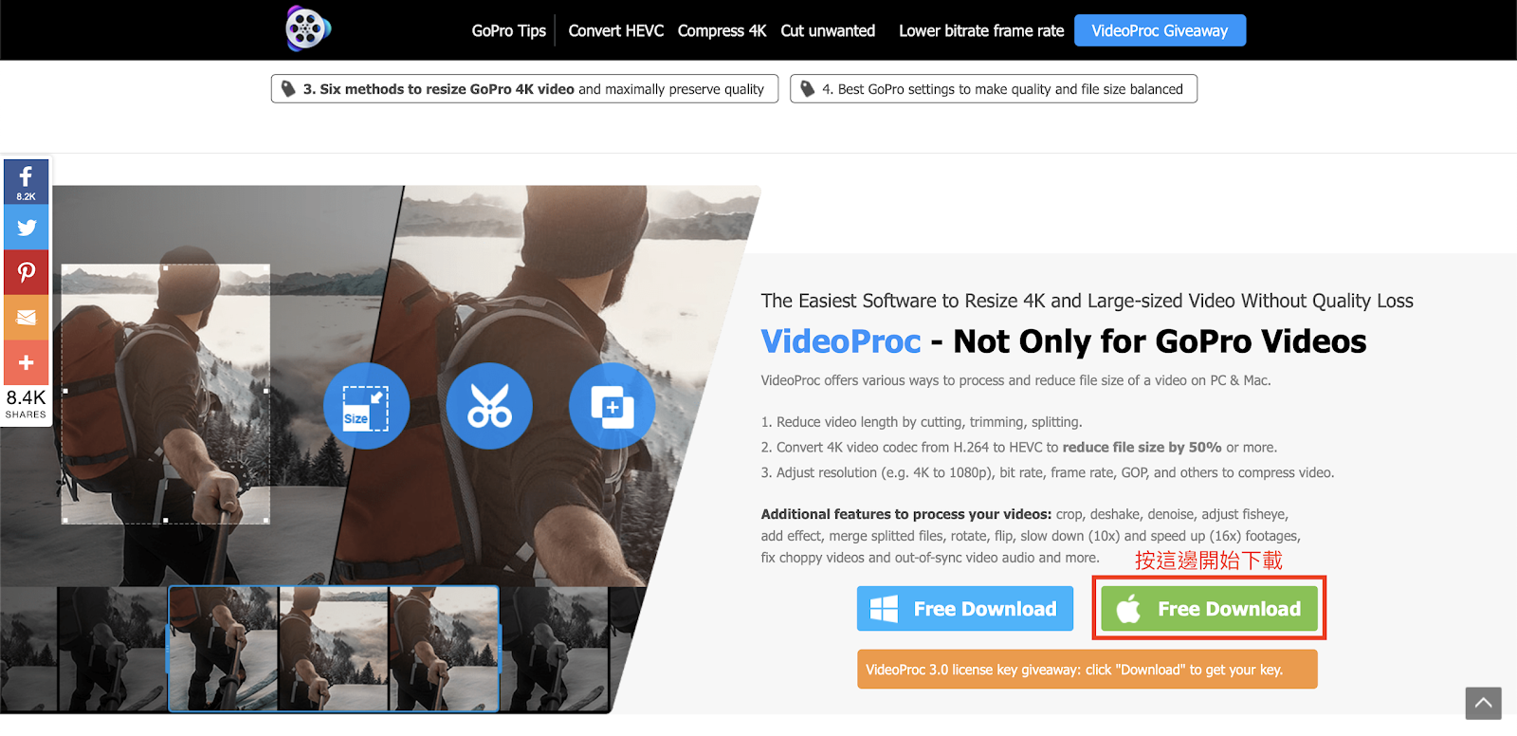
Task: Click the resize Size circle icon
Action: click(x=366, y=406)
